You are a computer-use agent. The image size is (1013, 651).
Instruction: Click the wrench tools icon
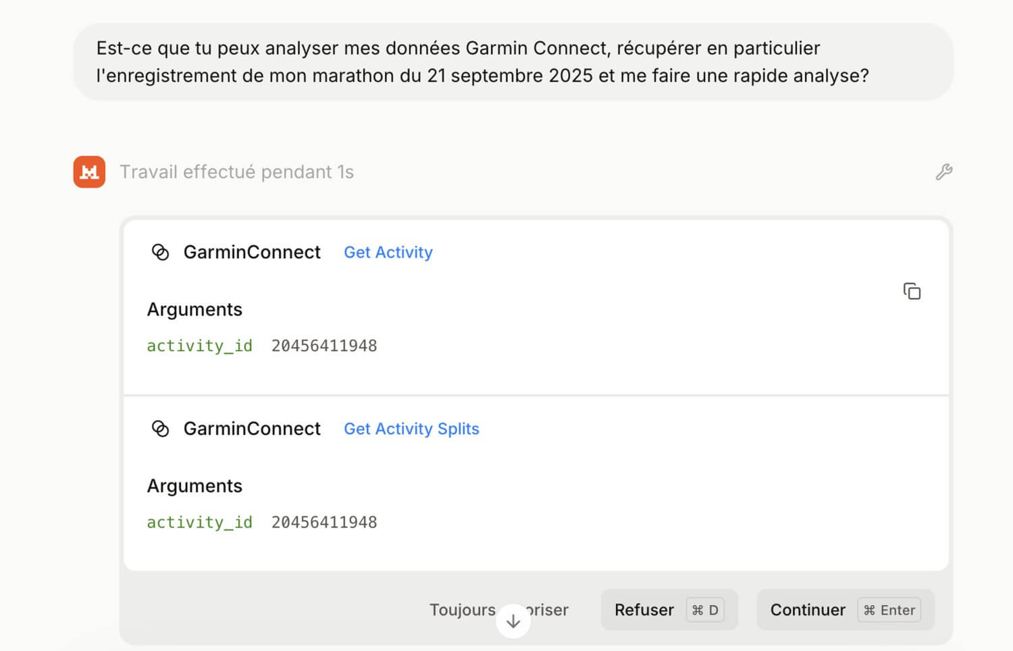click(943, 172)
